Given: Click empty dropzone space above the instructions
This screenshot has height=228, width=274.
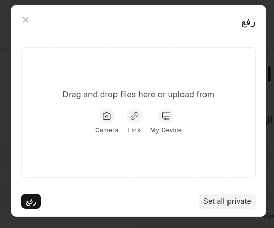Looking at the screenshot, I should pyautogui.click(x=139, y=68).
